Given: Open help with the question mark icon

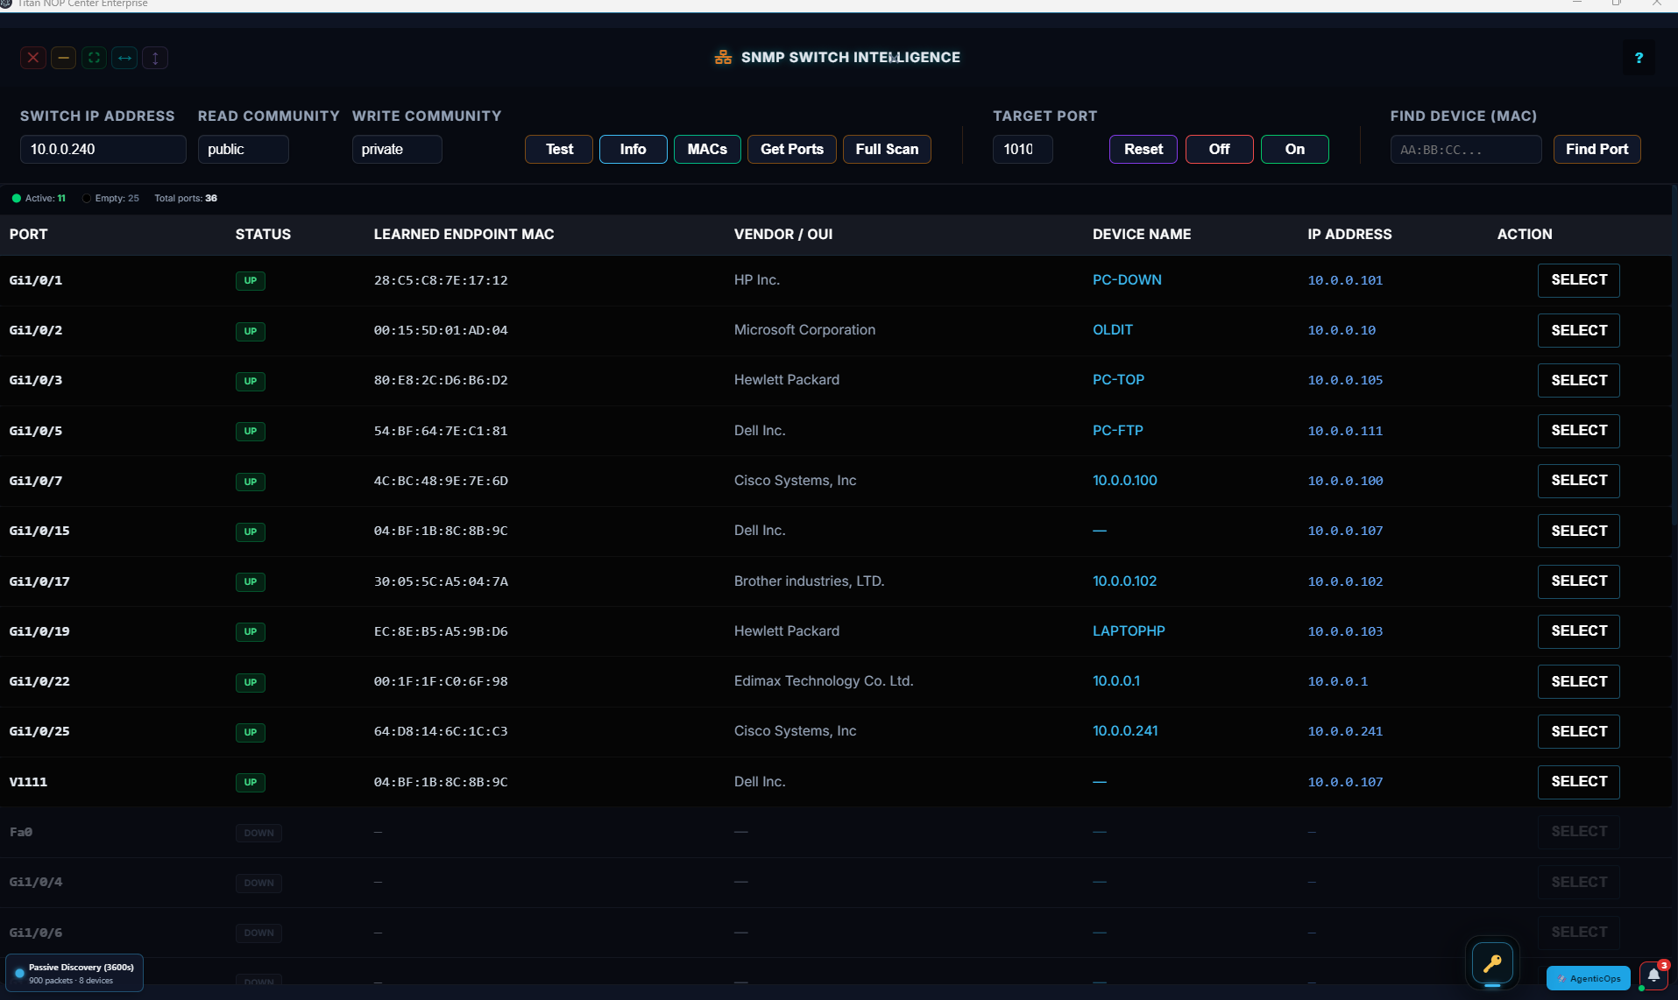Looking at the screenshot, I should [1639, 58].
